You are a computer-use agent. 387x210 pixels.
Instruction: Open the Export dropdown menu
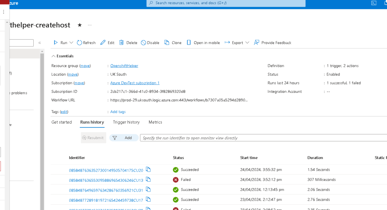tap(237, 43)
